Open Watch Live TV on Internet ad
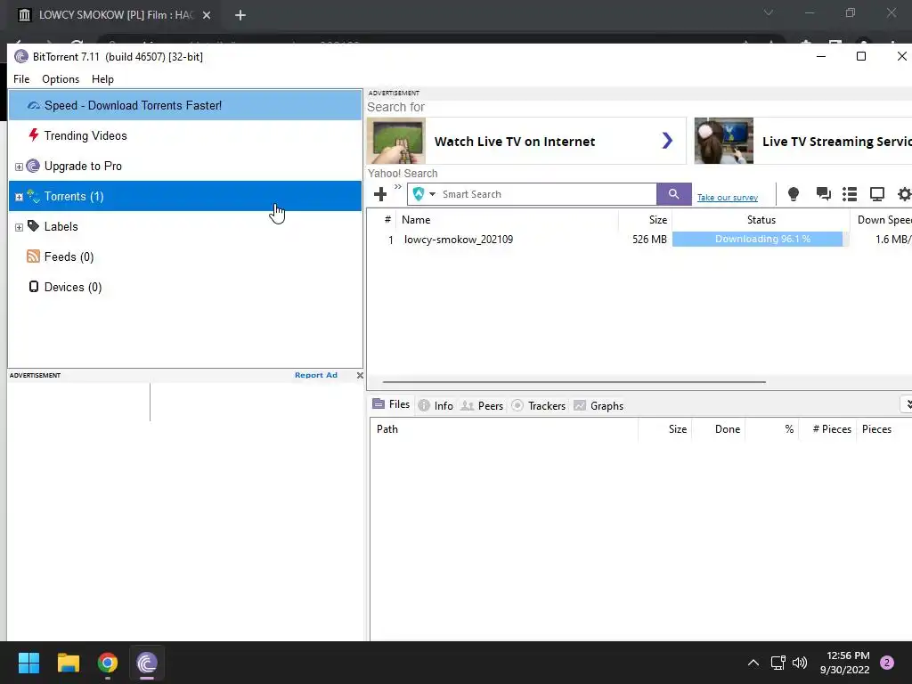The width and height of the screenshot is (912, 684). (x=525, y=141)
